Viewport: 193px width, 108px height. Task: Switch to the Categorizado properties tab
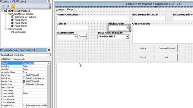(x=19, y=59)
